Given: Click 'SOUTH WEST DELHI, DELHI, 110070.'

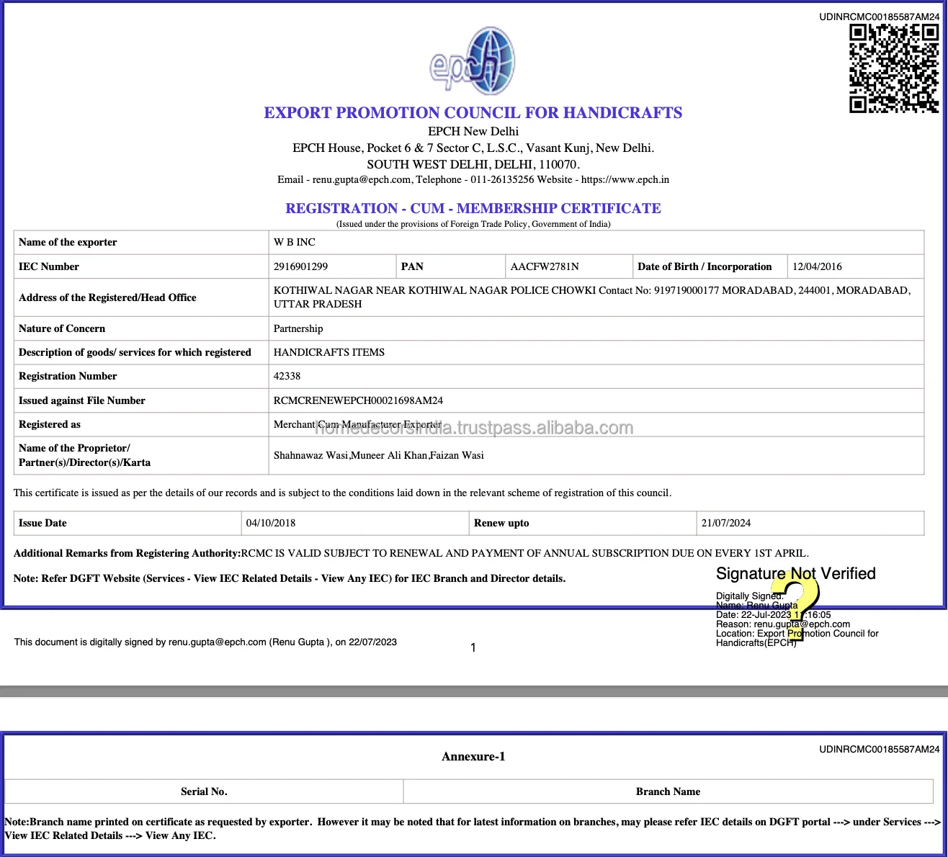Looking at the screenshot, I should pos(473,164).
